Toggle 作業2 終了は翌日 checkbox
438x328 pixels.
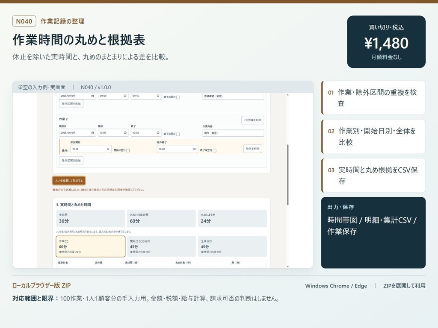click(178, 134)
